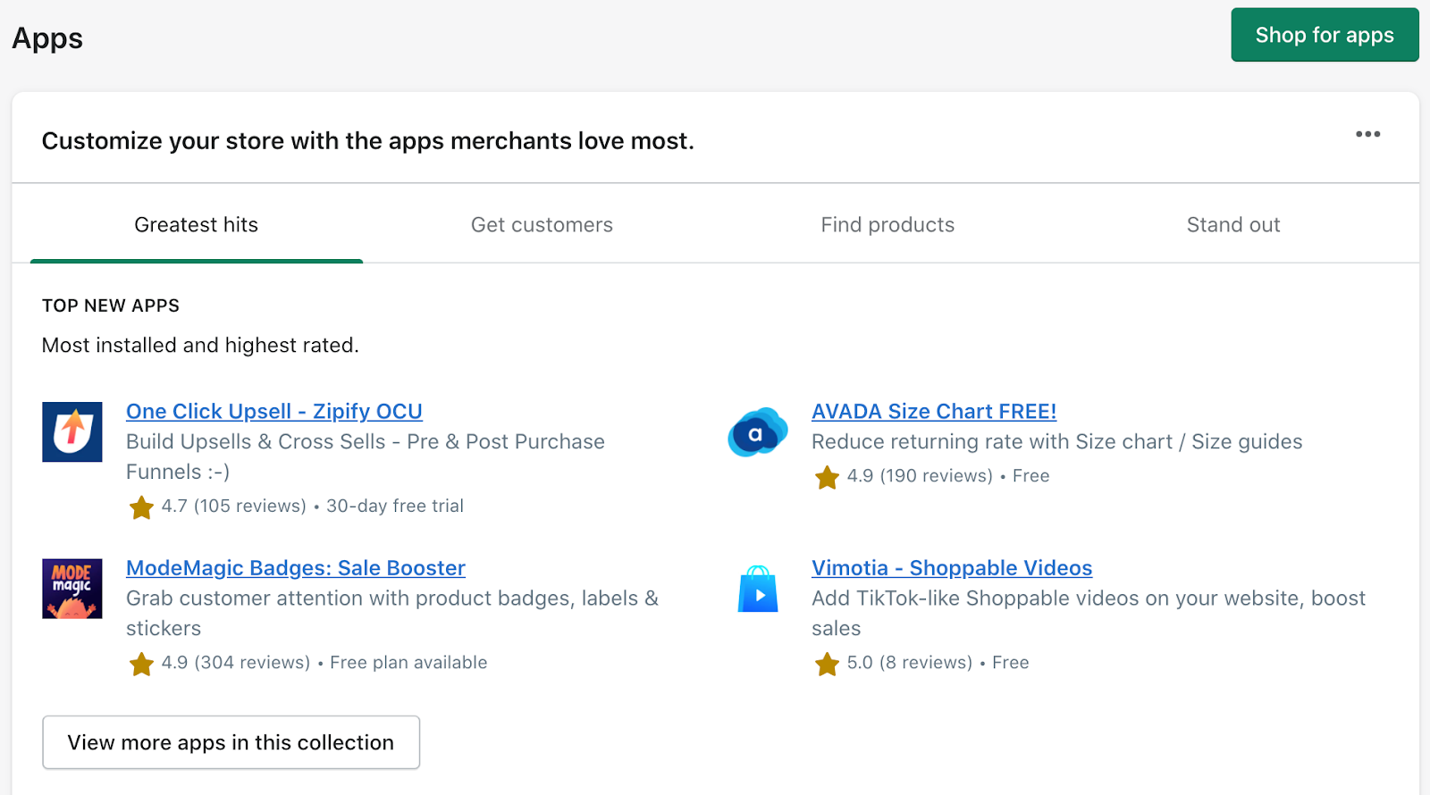The image size is (1430, 795).
Task: Click the star icon beside 4.7 rating
Action: tap(141, 507)
